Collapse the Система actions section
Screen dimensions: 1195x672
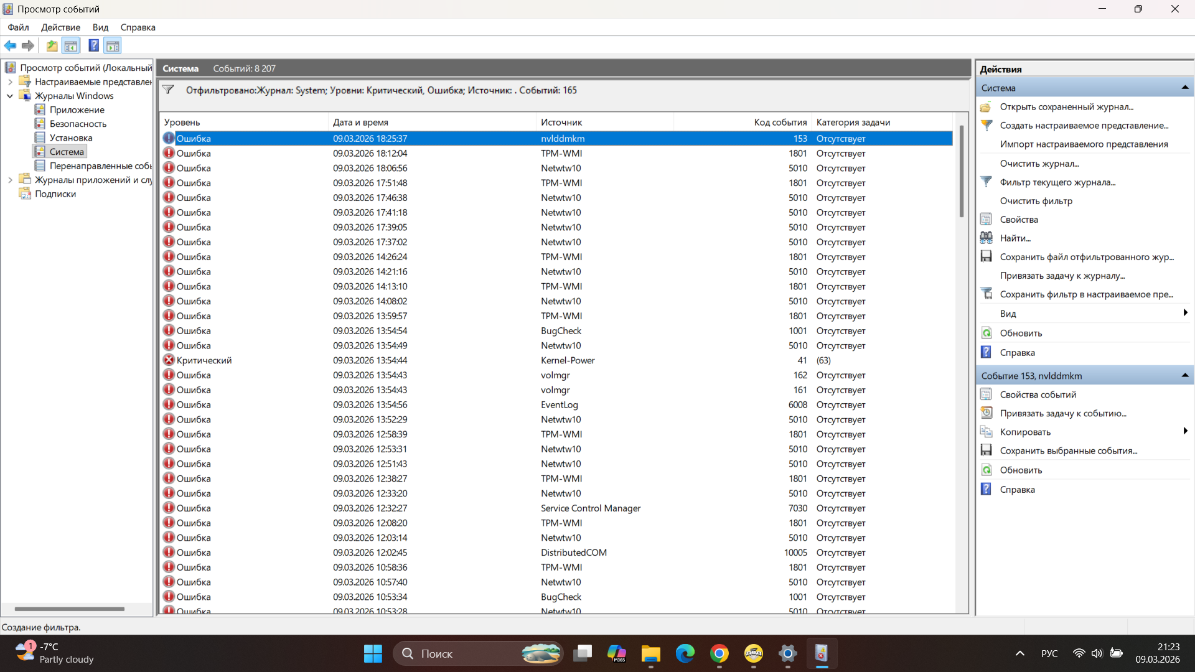(1184, 88)
